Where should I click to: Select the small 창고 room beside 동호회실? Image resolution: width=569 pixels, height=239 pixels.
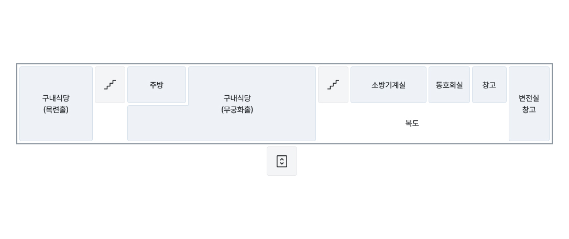[489, 85]
